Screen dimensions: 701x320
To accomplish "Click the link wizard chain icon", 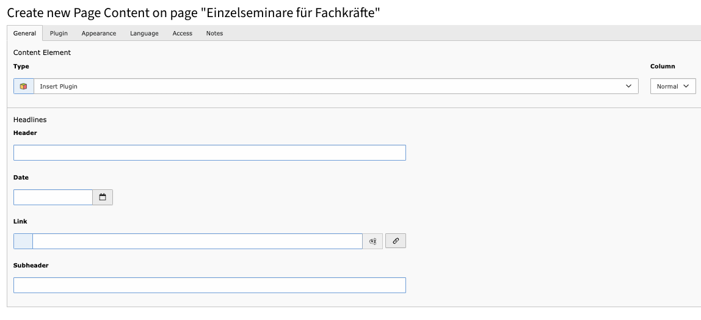I will tap(396, 241).
